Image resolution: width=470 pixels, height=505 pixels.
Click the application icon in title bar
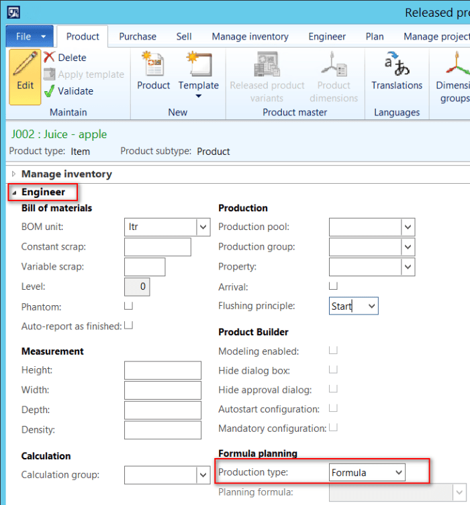point(13,13)
